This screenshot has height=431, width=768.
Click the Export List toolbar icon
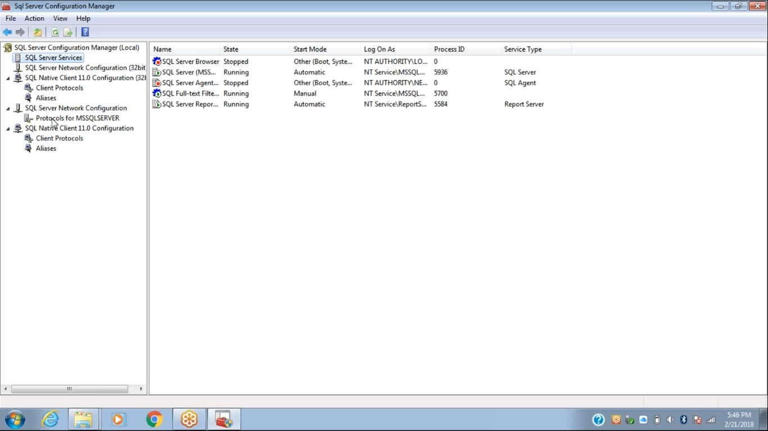68,33
